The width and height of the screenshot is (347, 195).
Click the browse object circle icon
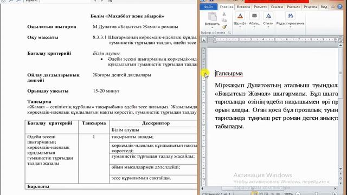click(x=340, y=178)
